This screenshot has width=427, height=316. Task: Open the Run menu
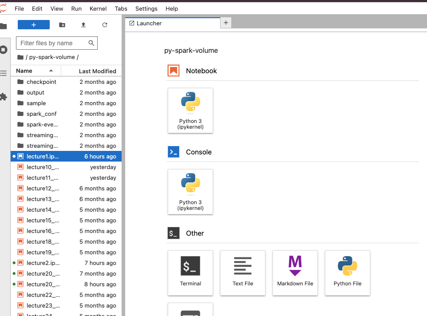pos(76,9)
